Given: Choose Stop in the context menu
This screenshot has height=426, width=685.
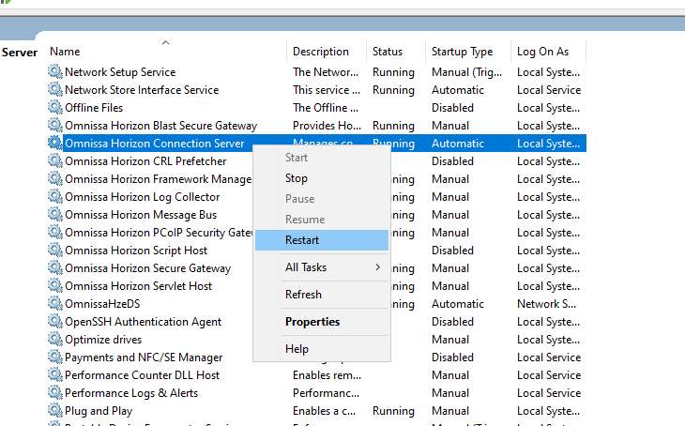Looking at the screenshot, I should click(322, 178).
